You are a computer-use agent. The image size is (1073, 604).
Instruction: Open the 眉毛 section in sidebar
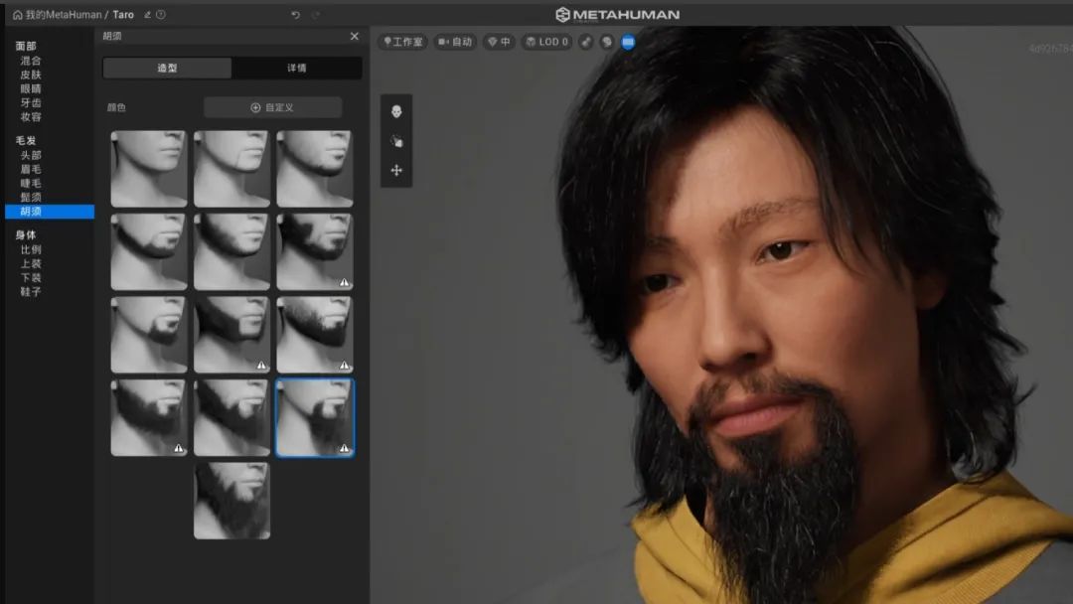31,169
